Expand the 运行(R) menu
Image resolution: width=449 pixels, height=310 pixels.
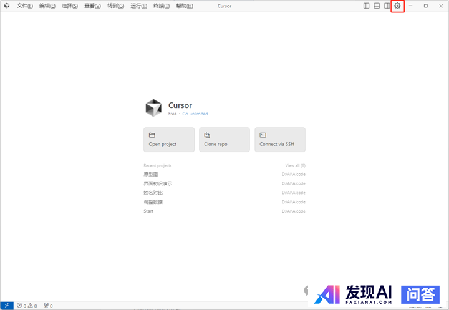pos(139,6)
